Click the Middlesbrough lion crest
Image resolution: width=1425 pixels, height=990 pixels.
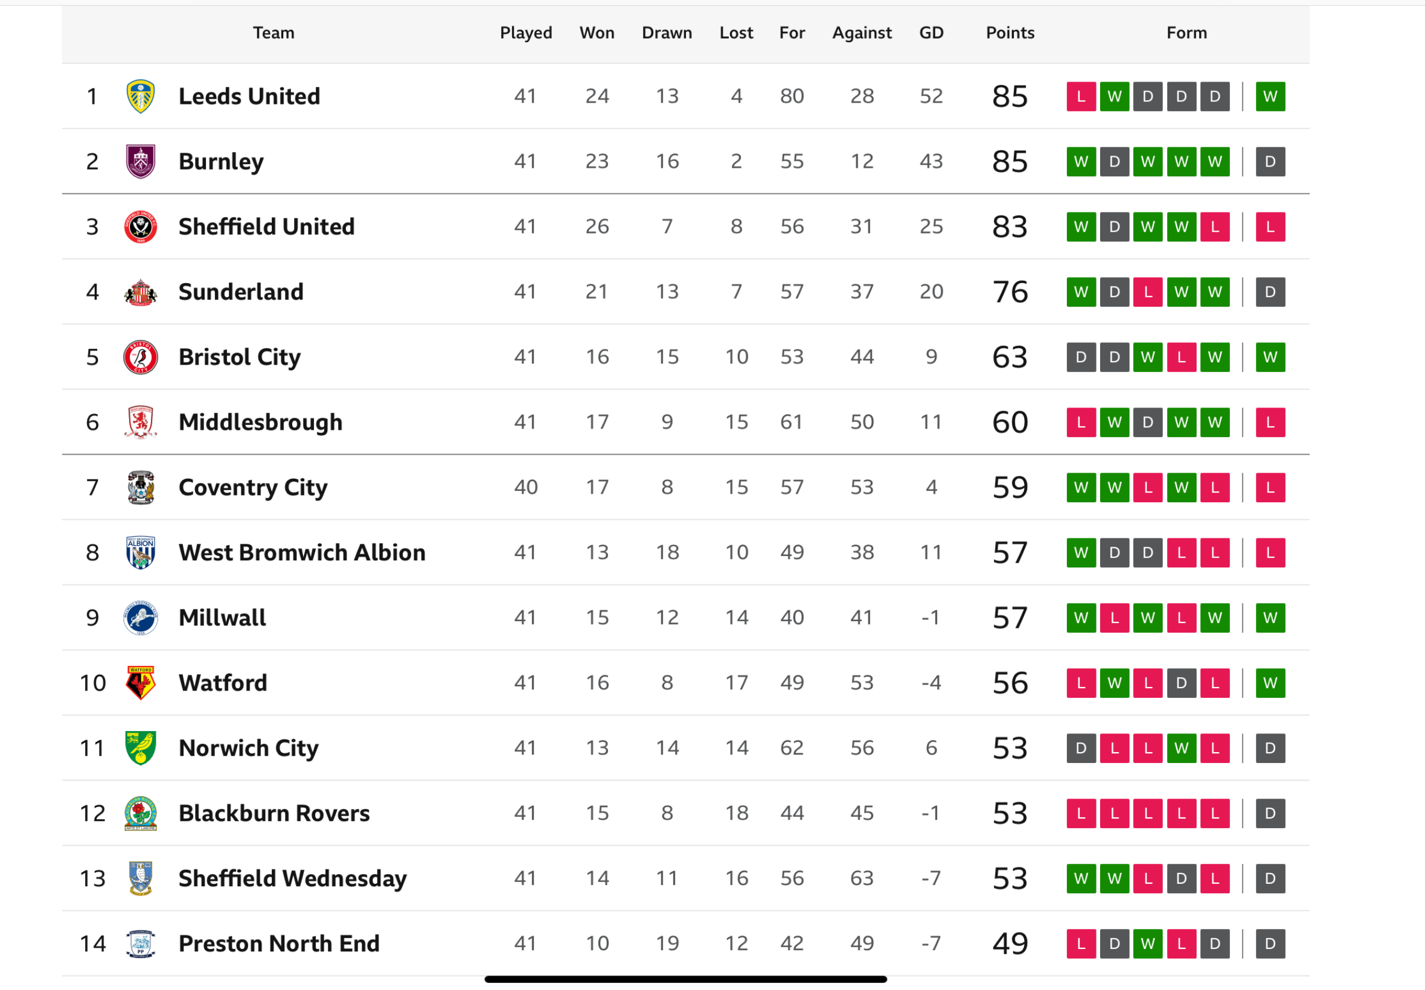pos(140,423)
